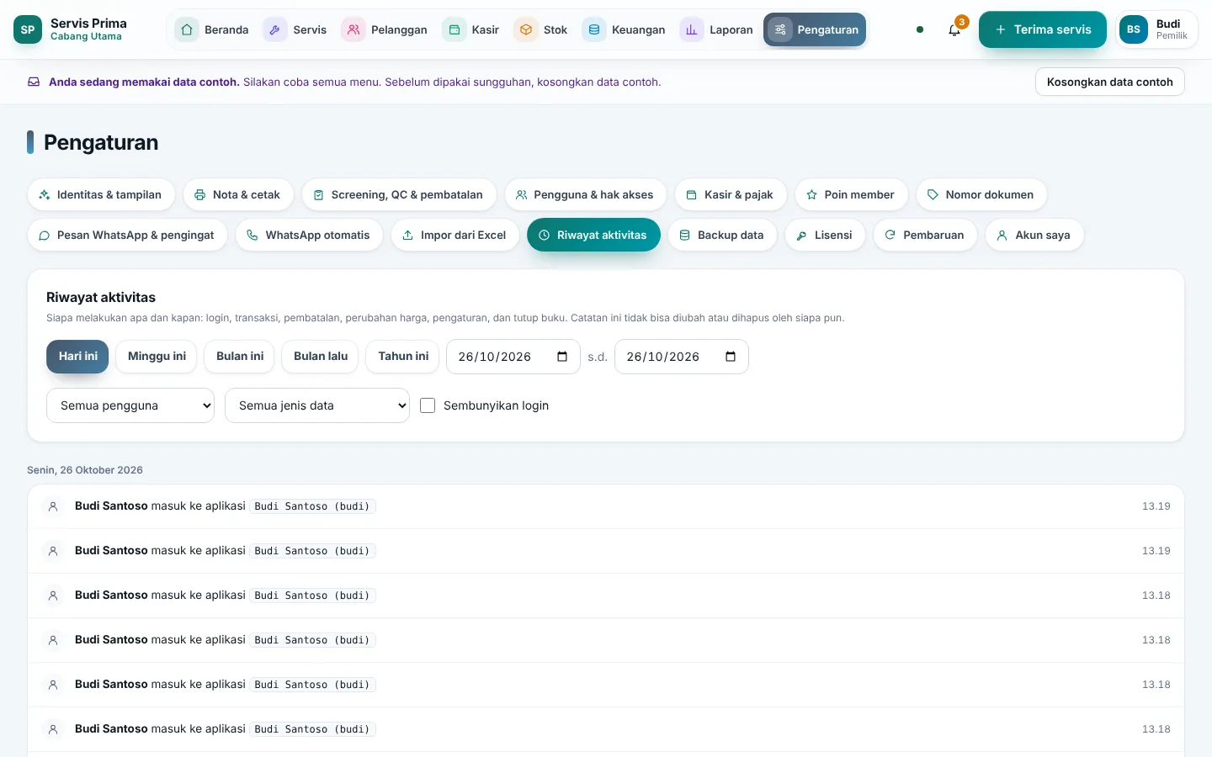Click the Kosongkan data contoh button
This screenshot has width=1212, height=757.
(x=1109, y=82)
